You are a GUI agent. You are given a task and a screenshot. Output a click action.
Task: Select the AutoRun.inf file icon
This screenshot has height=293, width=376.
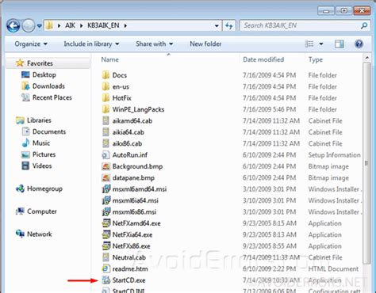106,155
